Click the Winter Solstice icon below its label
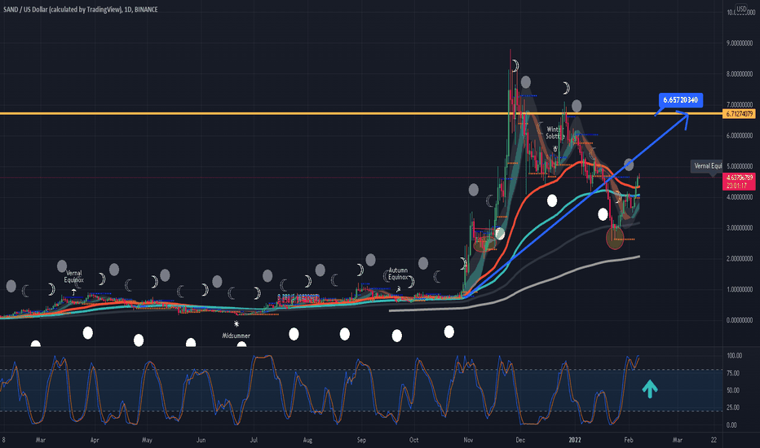 555,149
